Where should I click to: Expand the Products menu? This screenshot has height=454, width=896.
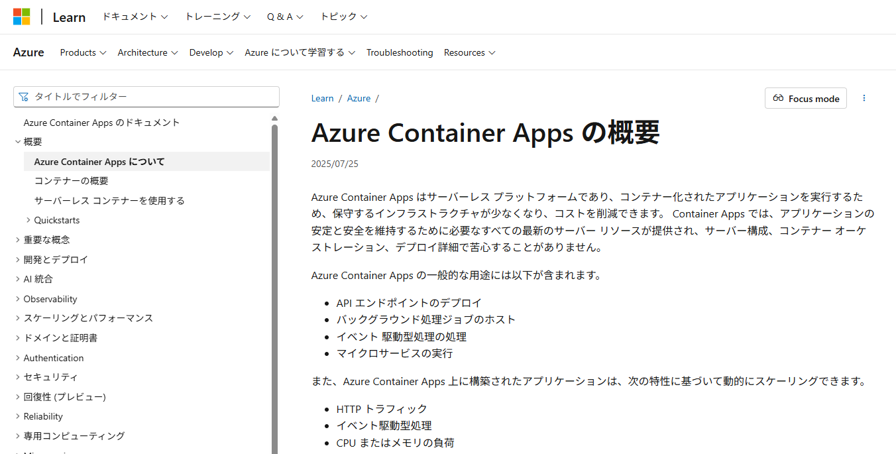(83, 52)
